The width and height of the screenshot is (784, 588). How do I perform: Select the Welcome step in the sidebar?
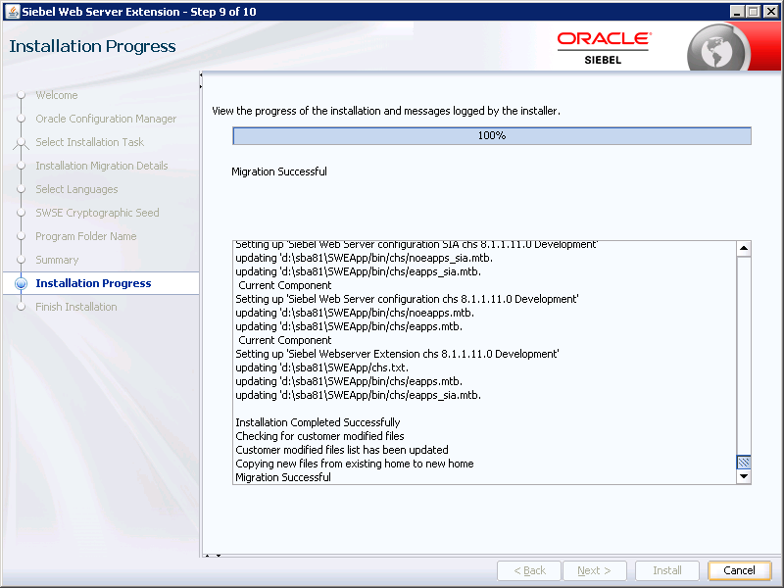tap(57, 95)
